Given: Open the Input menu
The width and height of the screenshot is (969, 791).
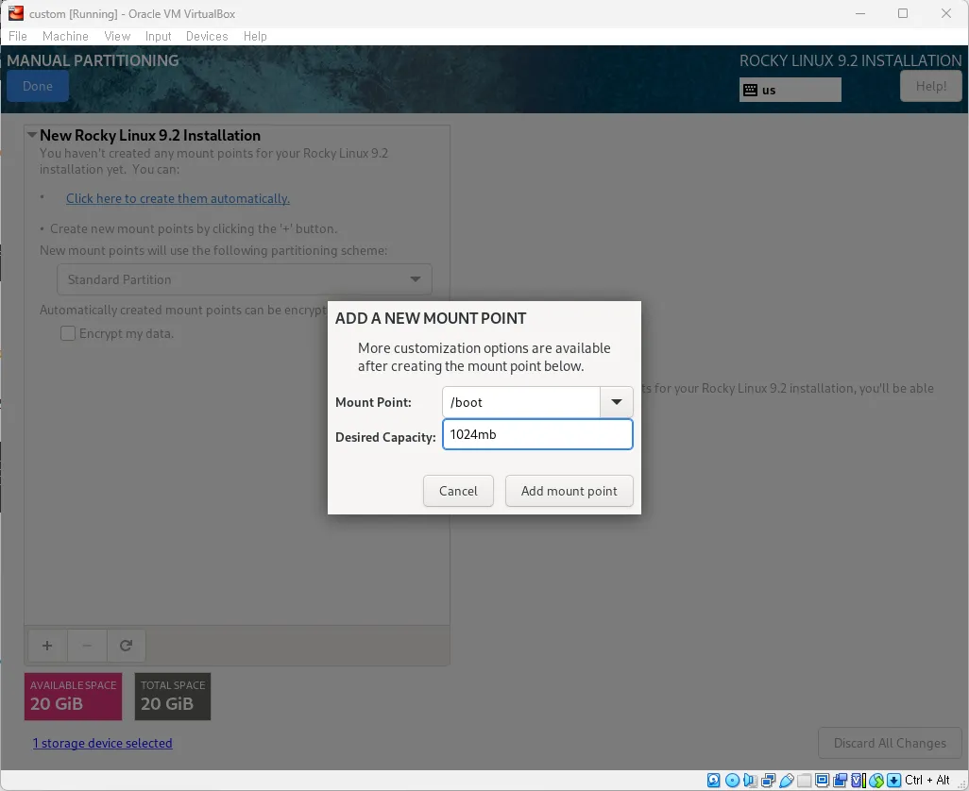Looking at the screenshot, I should click(x=159, y=36).
